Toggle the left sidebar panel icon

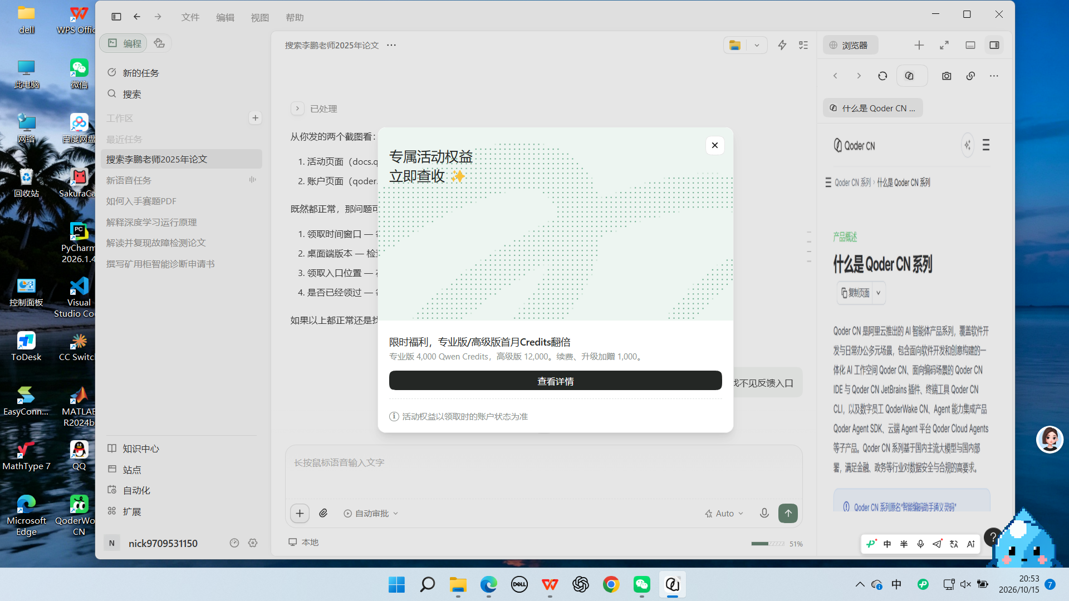tap(116, 17)
